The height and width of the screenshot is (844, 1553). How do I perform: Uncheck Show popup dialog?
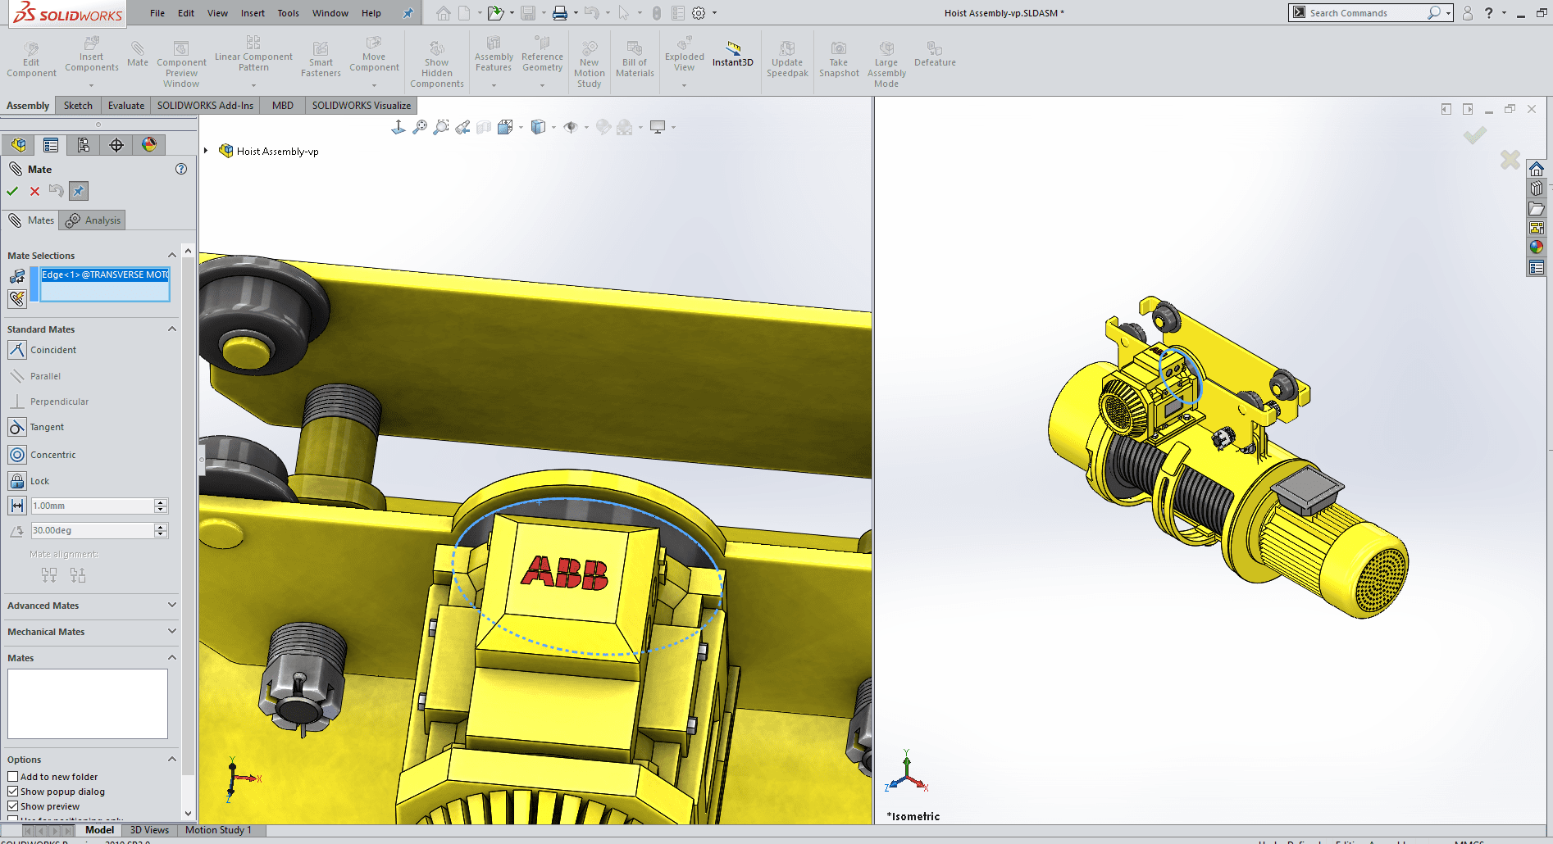[12, 792]
